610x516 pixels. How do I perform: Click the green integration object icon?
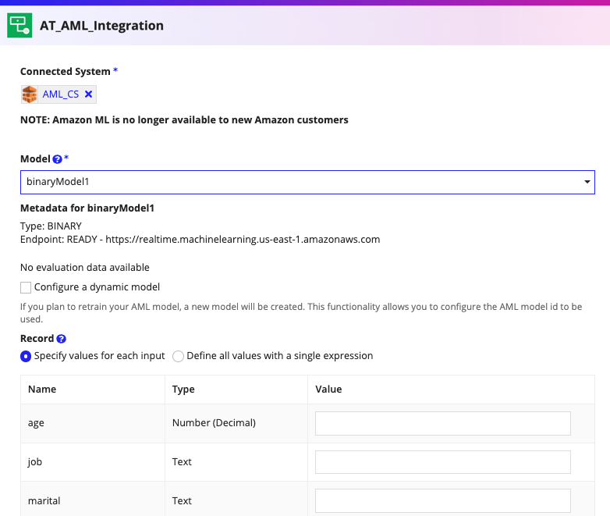click(x=20, y=25)
